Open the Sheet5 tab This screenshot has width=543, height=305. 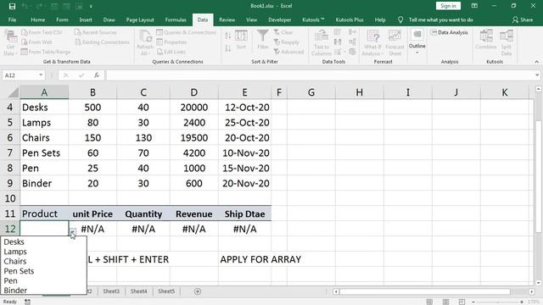pyautogui.click(x=166, y=291)
